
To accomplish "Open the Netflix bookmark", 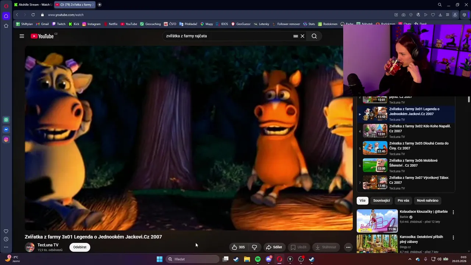I will 111,24.
